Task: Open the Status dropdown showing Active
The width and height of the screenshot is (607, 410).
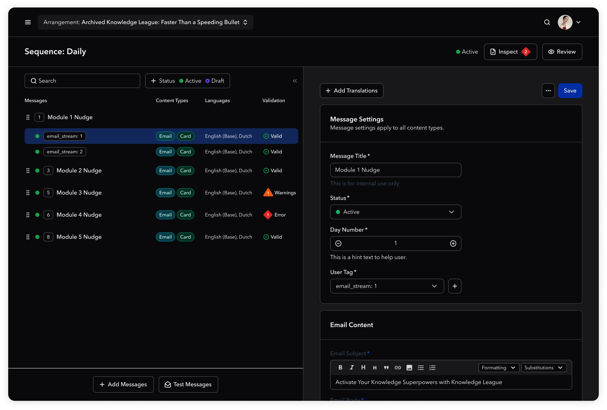Action: (x=395, y=212)
